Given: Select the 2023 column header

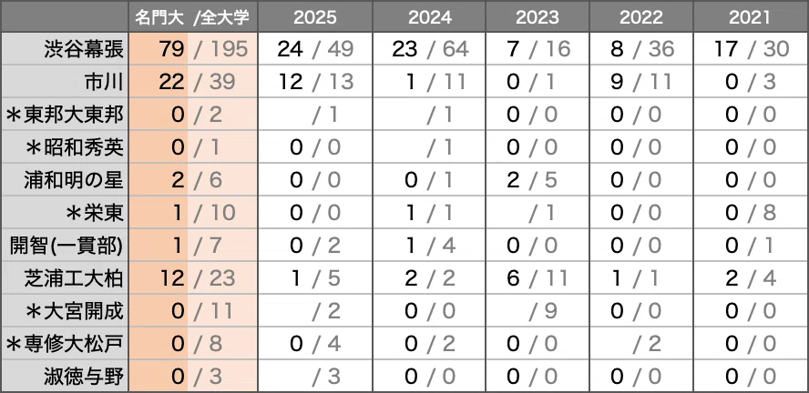Looking at the screenshot, I should tap(538, 17).
